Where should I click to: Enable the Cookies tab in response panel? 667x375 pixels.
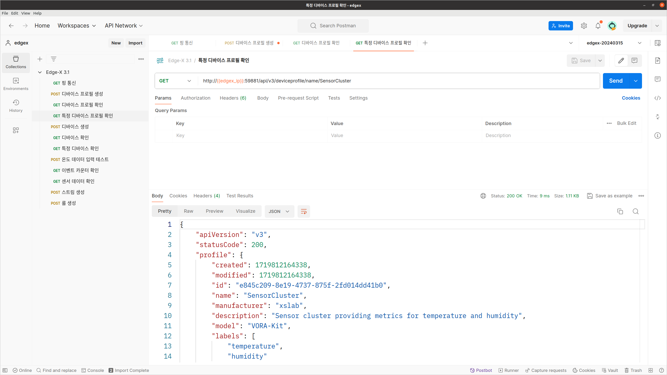click(178, 196)
